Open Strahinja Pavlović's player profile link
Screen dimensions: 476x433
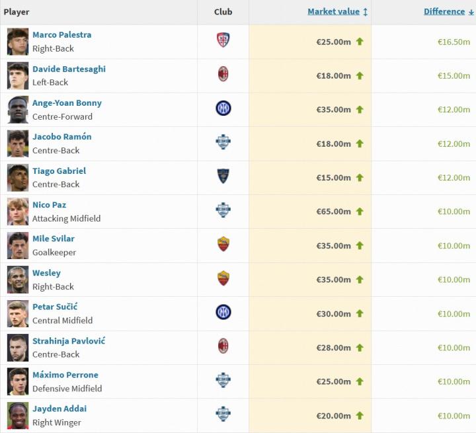click(x=69, y=340)
